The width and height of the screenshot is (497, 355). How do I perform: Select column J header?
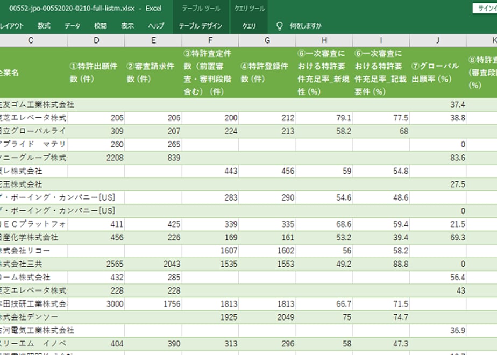pyautogui.click(x=438, y=40)
